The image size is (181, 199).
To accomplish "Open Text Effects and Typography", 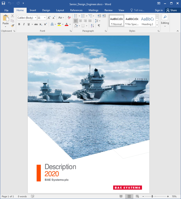I will pos(52,24).
